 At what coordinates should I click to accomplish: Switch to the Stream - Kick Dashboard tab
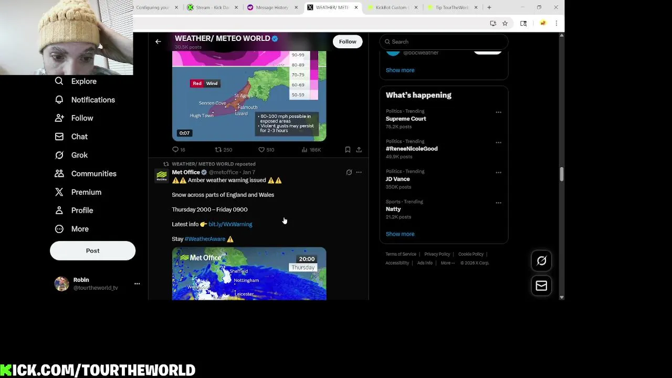click(212, 7)
